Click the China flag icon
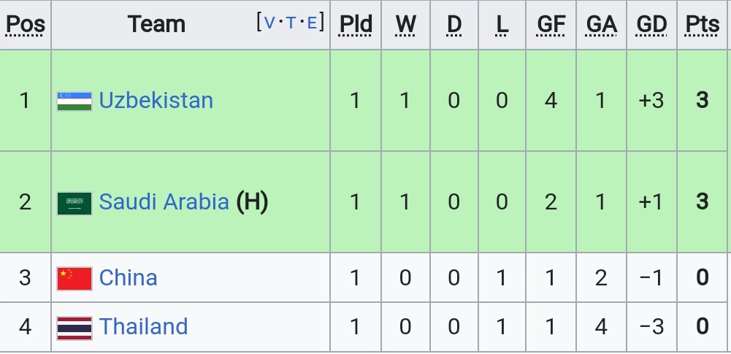The width and height of the screenshot is (731, 354). click(74, 279)
